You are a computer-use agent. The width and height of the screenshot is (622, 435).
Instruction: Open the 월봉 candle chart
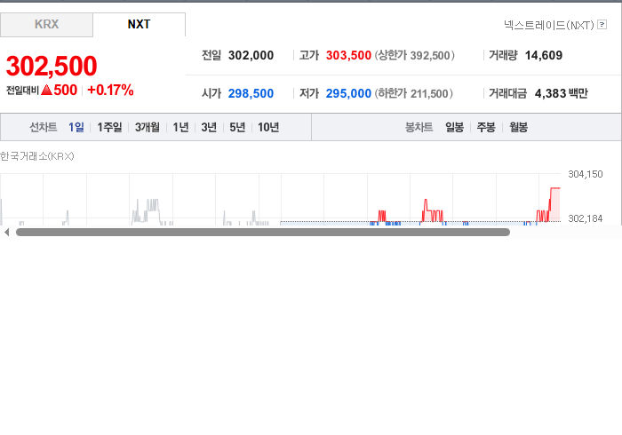518,127
